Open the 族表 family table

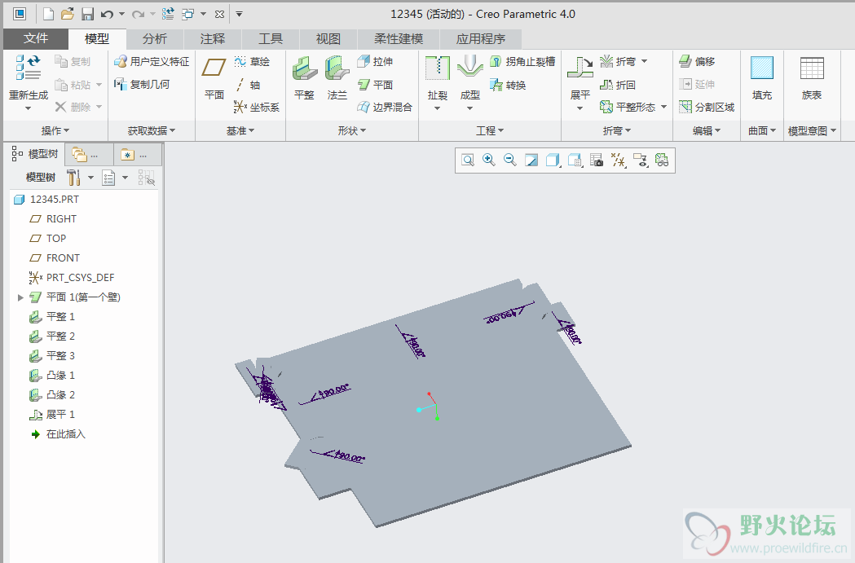[x=811, y=78]
